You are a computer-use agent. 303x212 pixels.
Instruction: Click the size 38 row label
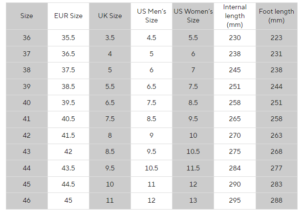pos(27,70)
